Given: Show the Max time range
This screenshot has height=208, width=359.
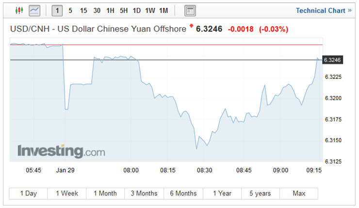Looking at the screenshot, I should pos(299,193).
